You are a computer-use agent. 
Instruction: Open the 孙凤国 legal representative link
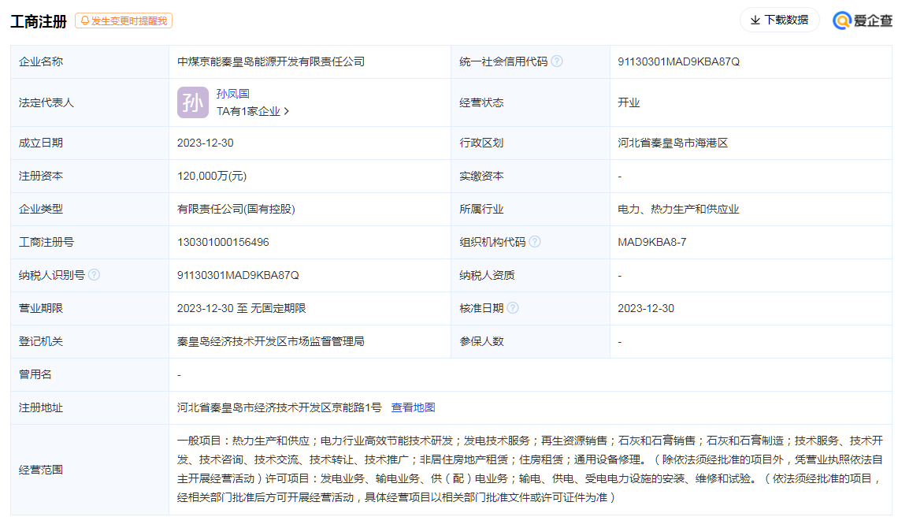232,94
